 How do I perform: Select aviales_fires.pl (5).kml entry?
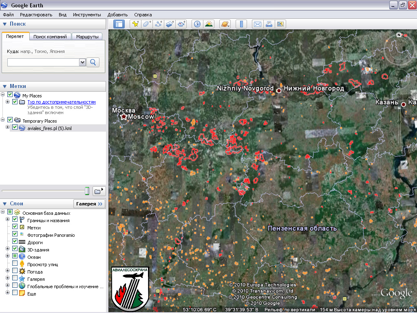pos(49,128)
